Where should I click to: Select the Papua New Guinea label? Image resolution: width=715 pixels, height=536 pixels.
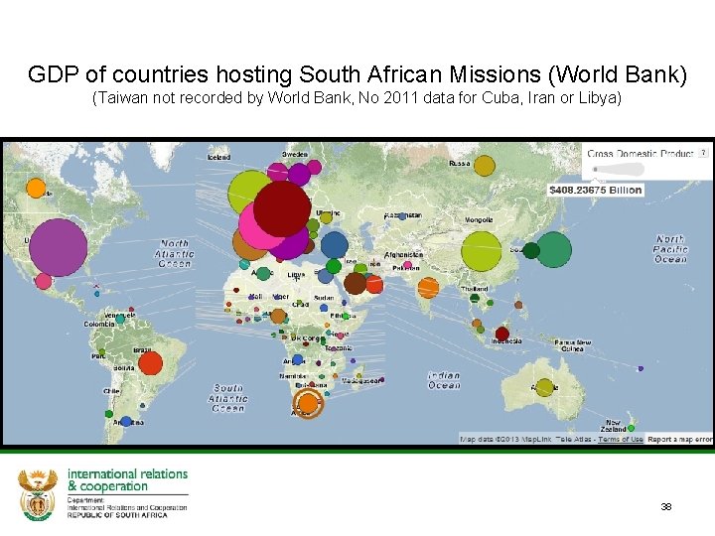573,345
